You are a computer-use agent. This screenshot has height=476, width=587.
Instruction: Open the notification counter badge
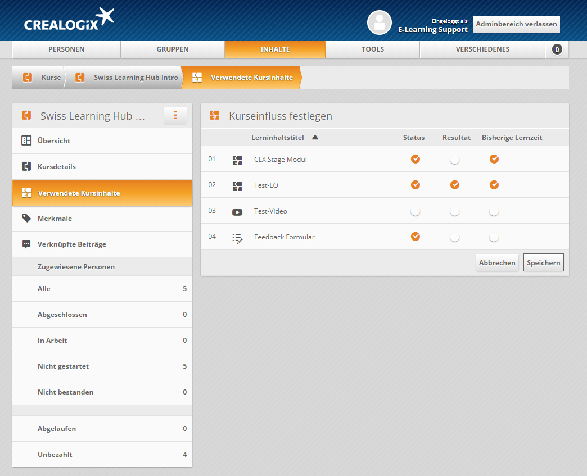click(x=557, y=49)
